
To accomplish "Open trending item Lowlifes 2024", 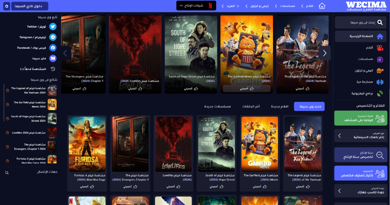I will [x=32, y=132].
